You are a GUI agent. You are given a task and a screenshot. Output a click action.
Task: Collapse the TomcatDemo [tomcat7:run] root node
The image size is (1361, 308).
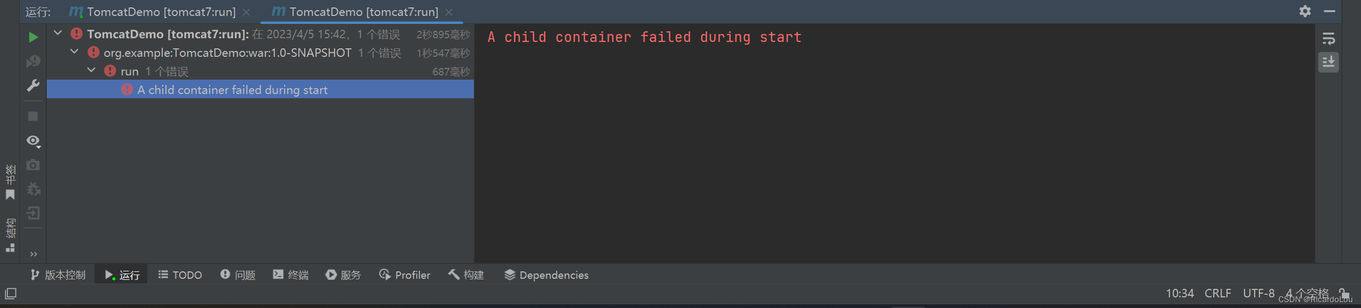point(57,33)
